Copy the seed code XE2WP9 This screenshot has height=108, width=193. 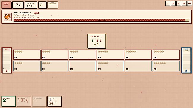pos(52,5)
